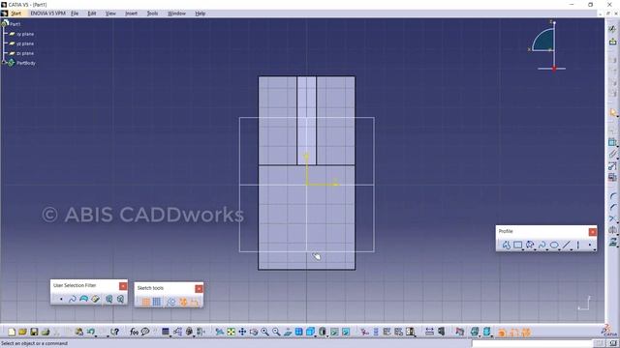Select xy plane in specification tree
The image size is (620, 348).
25,34
